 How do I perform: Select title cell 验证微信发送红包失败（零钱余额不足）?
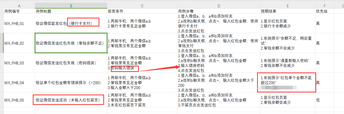click(71, 43)
